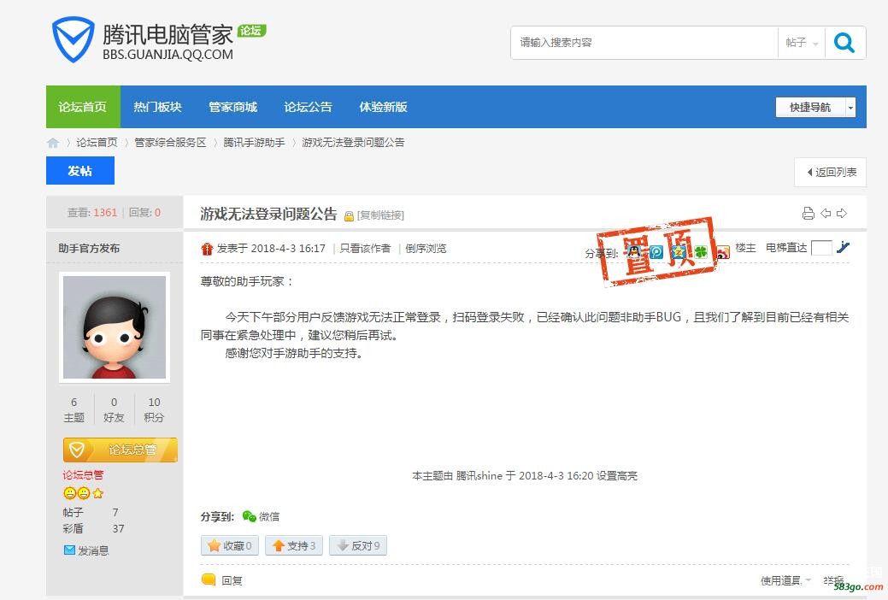Screen dimensions: 888x600
Task: Open the 论坛首页 nav tab
Action: pyautogui.click(x=83, y=107)
